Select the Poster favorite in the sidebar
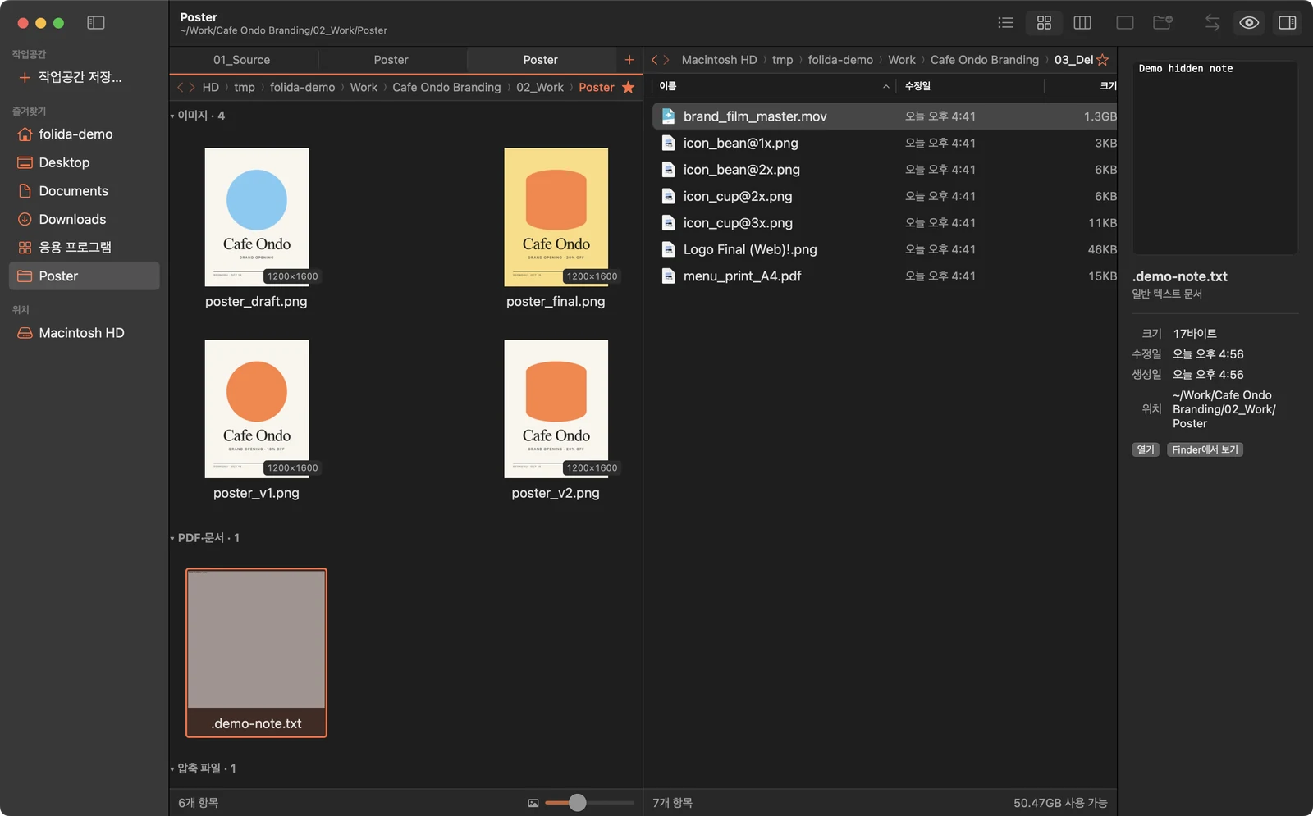The image size is (1313, 816). 84,276
